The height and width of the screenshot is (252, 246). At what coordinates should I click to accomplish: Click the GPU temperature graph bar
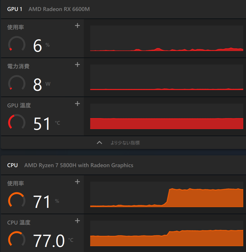click(x=167, y=123)
